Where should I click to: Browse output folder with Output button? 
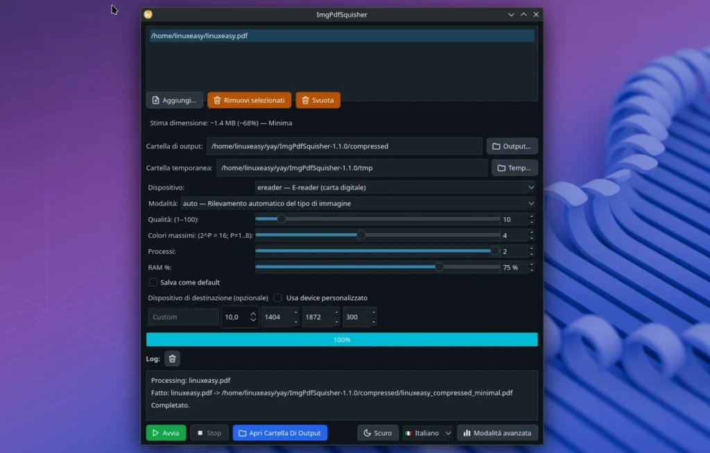[x=512, y=146]
